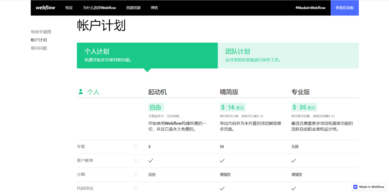Click the webflow logo
The height and width of the screenshot is (192, 389).
(x=45, y=8)
